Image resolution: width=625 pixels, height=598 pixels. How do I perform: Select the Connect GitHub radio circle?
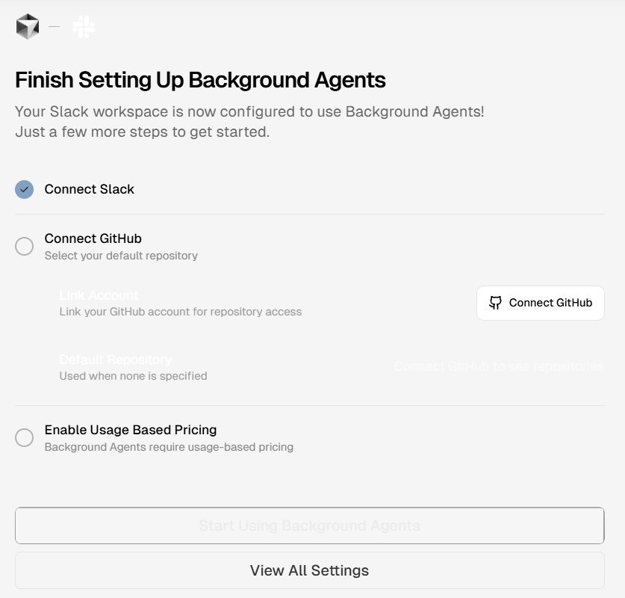[23, 246]
